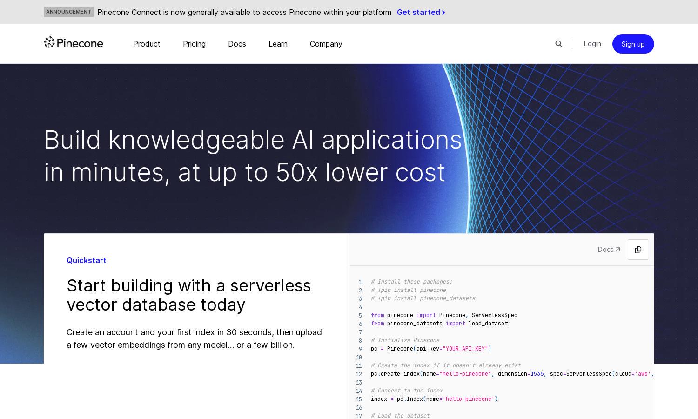Click code line 'from pinecone_datasets import load_dataset'

point(439,324)
